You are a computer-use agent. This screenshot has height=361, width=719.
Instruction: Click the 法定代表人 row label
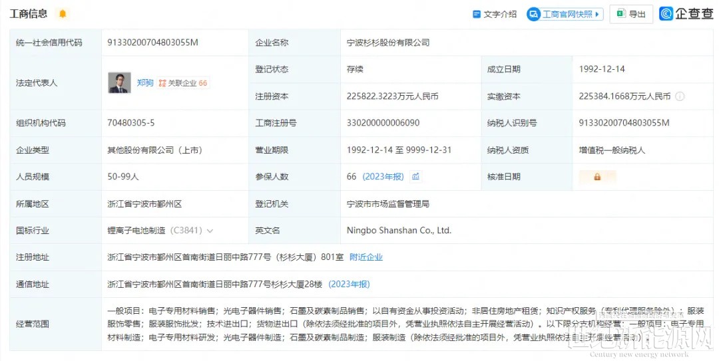tap(36, 83)
